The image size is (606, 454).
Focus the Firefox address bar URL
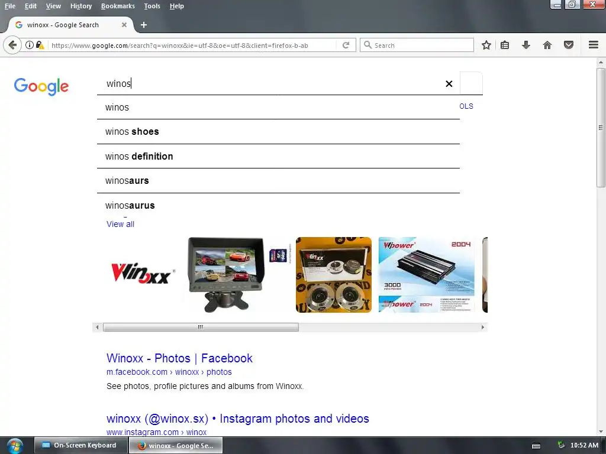coord(192,45)
